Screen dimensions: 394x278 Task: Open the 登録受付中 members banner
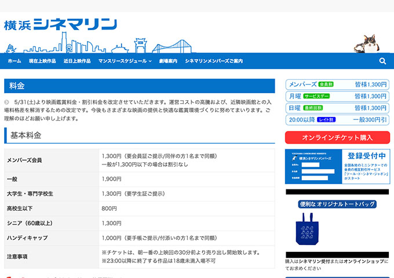click(337, 166)
